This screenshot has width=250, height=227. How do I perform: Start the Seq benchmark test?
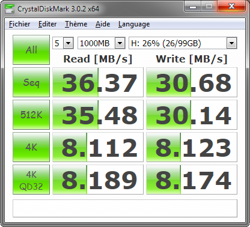31,82
